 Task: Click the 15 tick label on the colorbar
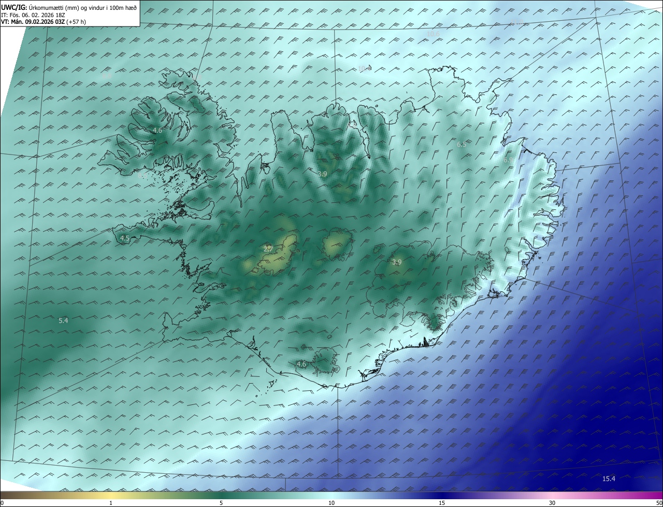click(442, 503)
